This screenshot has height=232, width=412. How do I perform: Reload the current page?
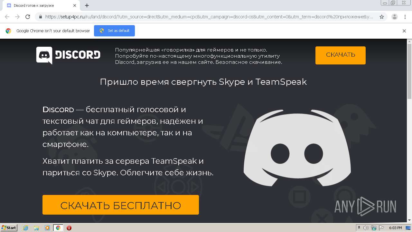28,17
